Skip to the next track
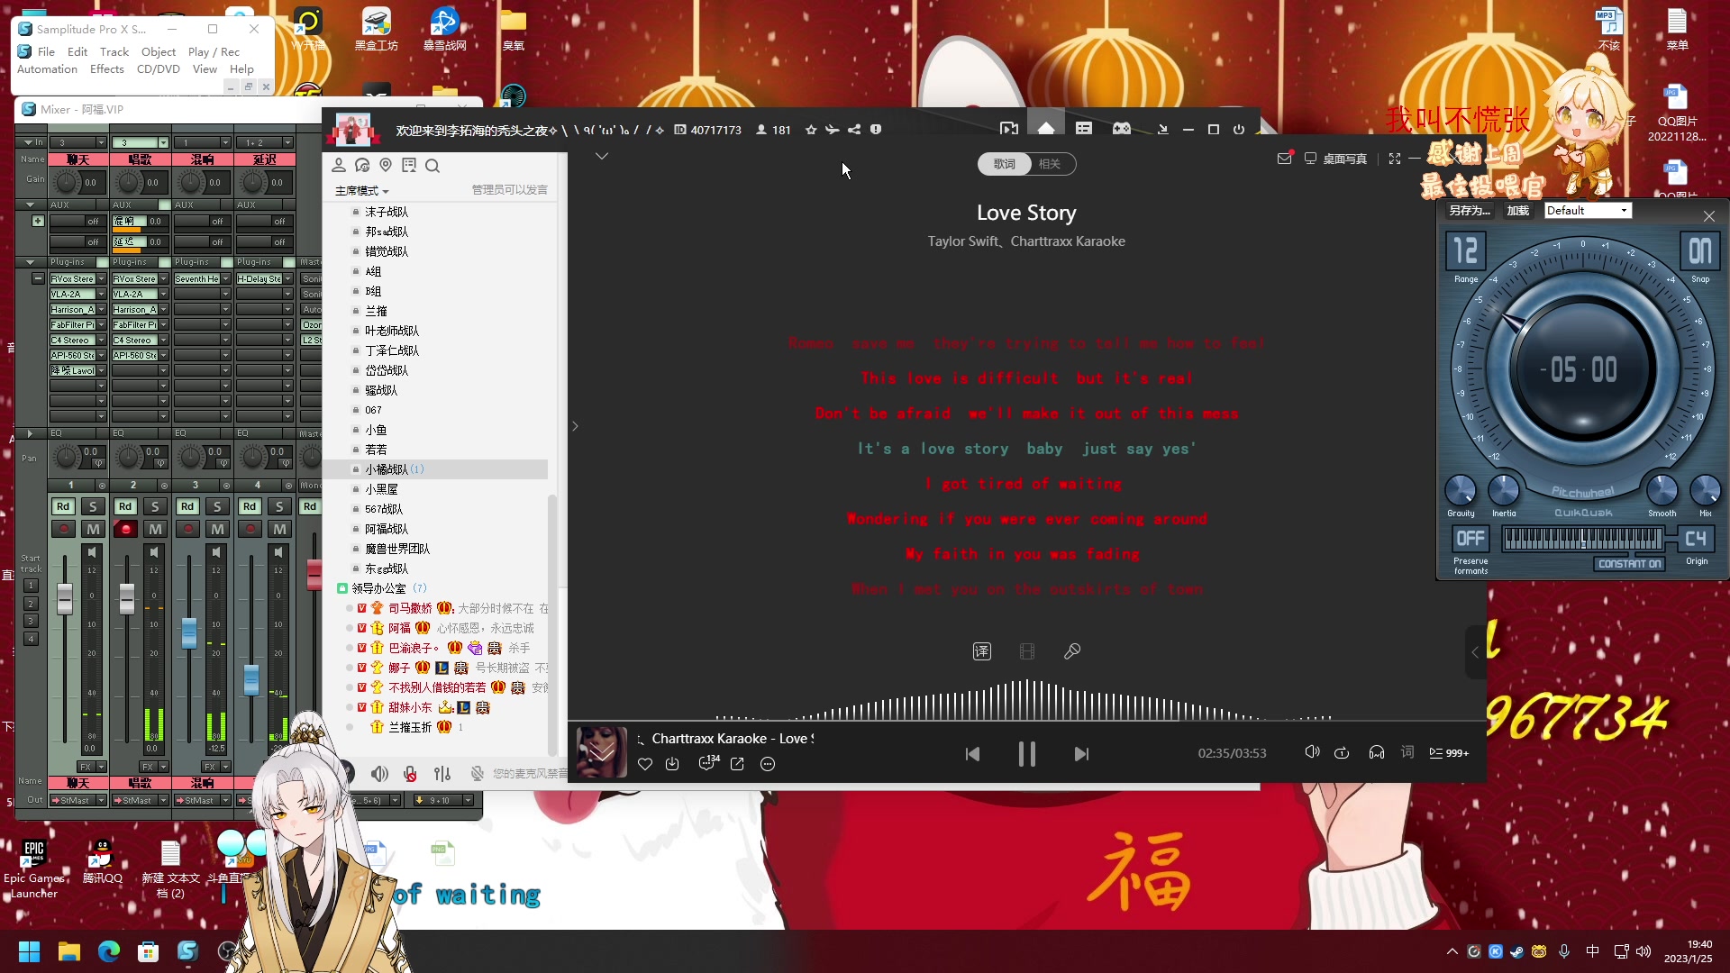Viewport: 1730px width, 973px height. point(1081,754)
